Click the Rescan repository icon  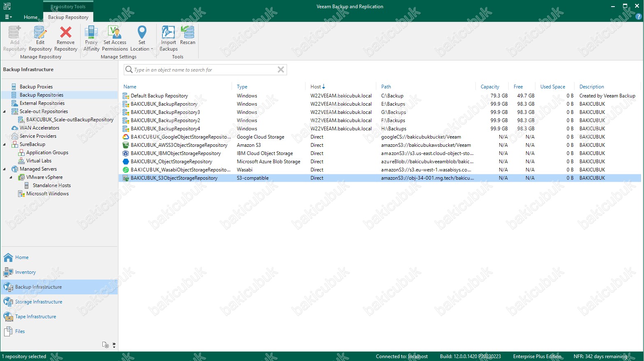188,32
